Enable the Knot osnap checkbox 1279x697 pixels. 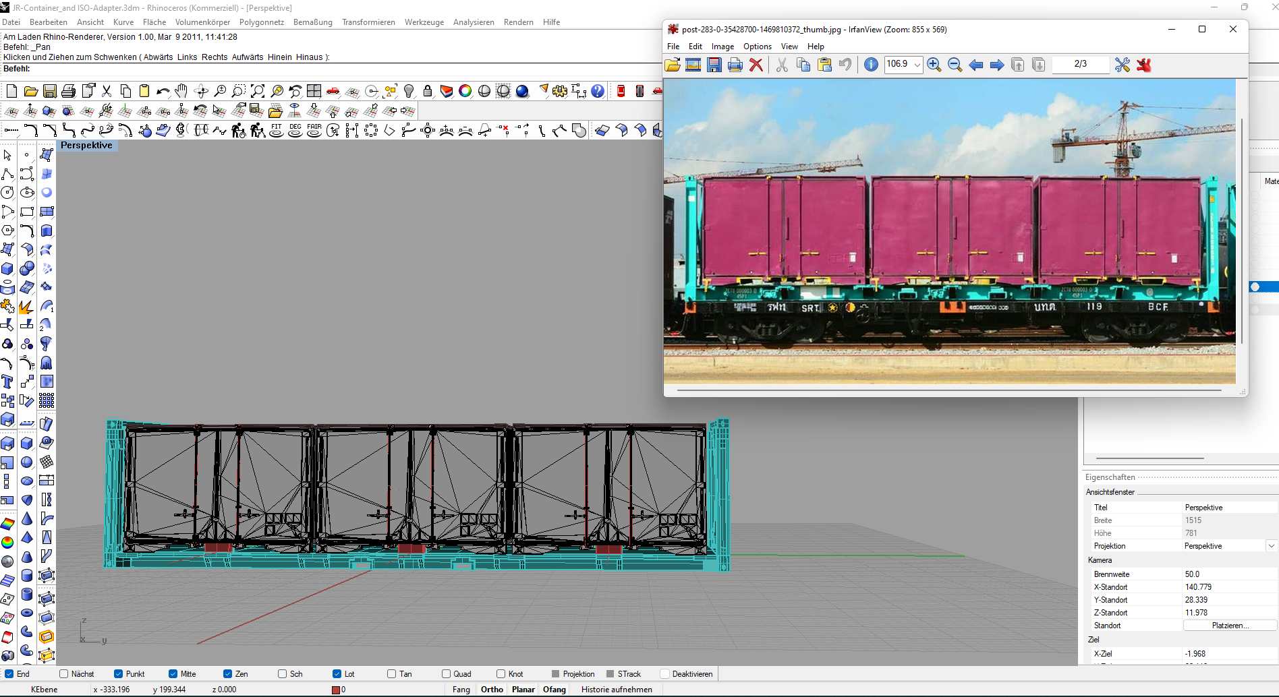pos(501,673)
